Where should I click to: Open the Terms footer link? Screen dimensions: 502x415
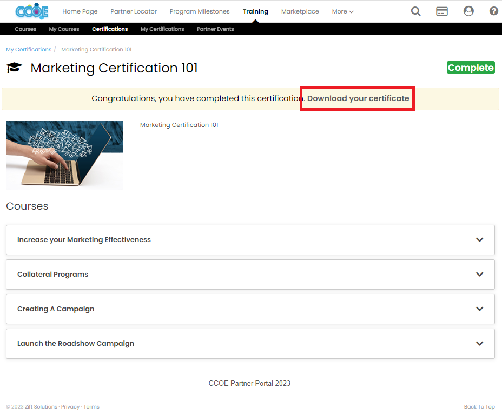click(x=91, y=407)
